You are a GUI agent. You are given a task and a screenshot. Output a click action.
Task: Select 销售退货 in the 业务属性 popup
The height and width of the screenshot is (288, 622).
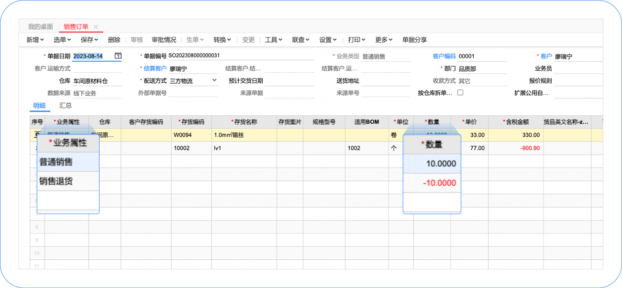click(56, 181)
